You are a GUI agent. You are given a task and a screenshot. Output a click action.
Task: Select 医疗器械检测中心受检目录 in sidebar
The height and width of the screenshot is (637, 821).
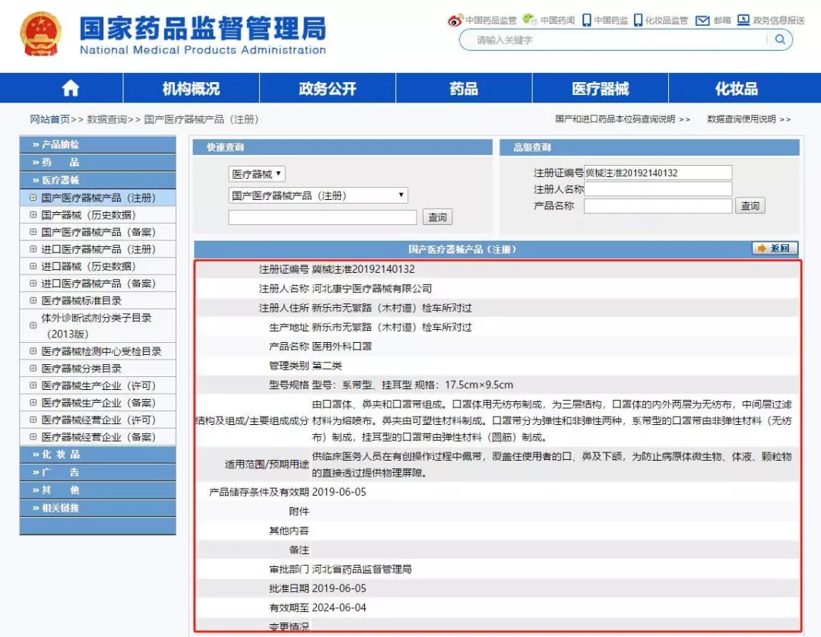101,351
